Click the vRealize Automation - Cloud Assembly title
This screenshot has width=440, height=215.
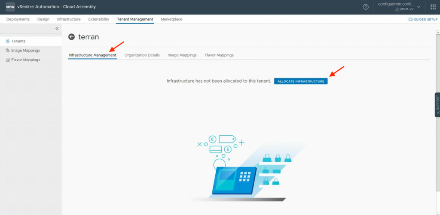click(x=56, y=7)
